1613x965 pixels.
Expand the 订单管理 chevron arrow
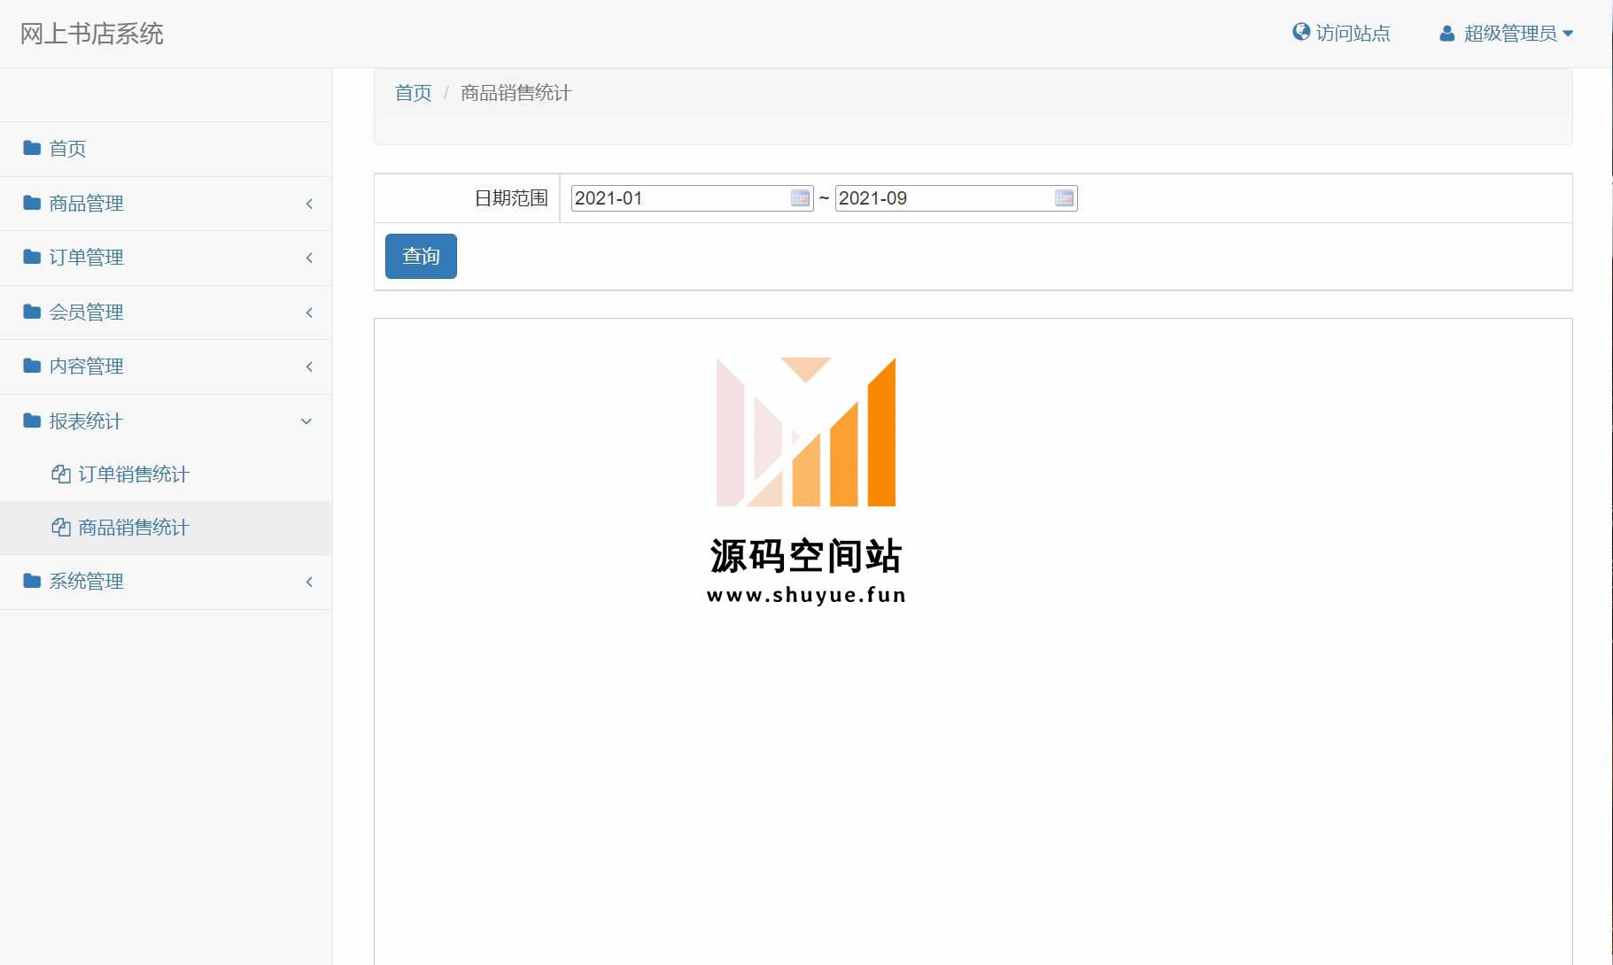pyautogui.click(x=309, y=258)
